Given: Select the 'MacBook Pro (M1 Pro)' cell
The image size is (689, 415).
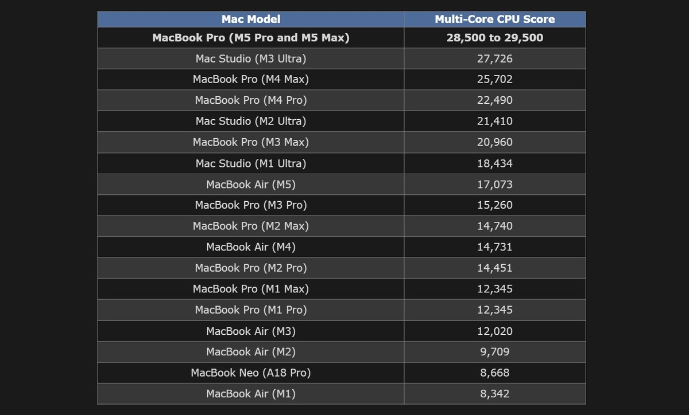Looking at the screenshot, I should click(x=251, y=310).
